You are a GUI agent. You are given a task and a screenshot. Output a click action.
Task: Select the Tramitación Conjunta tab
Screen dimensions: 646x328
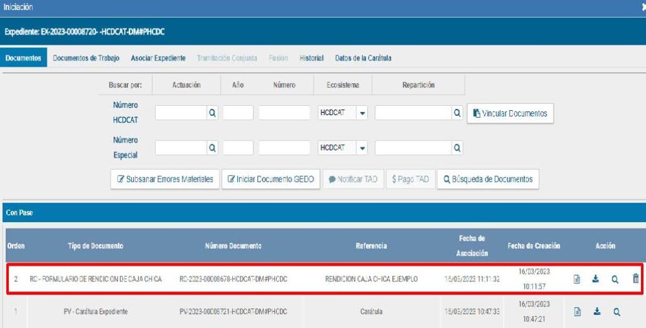(227, 58)
